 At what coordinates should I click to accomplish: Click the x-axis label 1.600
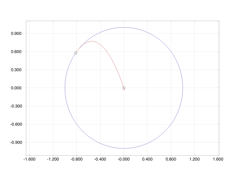(218, 159)
